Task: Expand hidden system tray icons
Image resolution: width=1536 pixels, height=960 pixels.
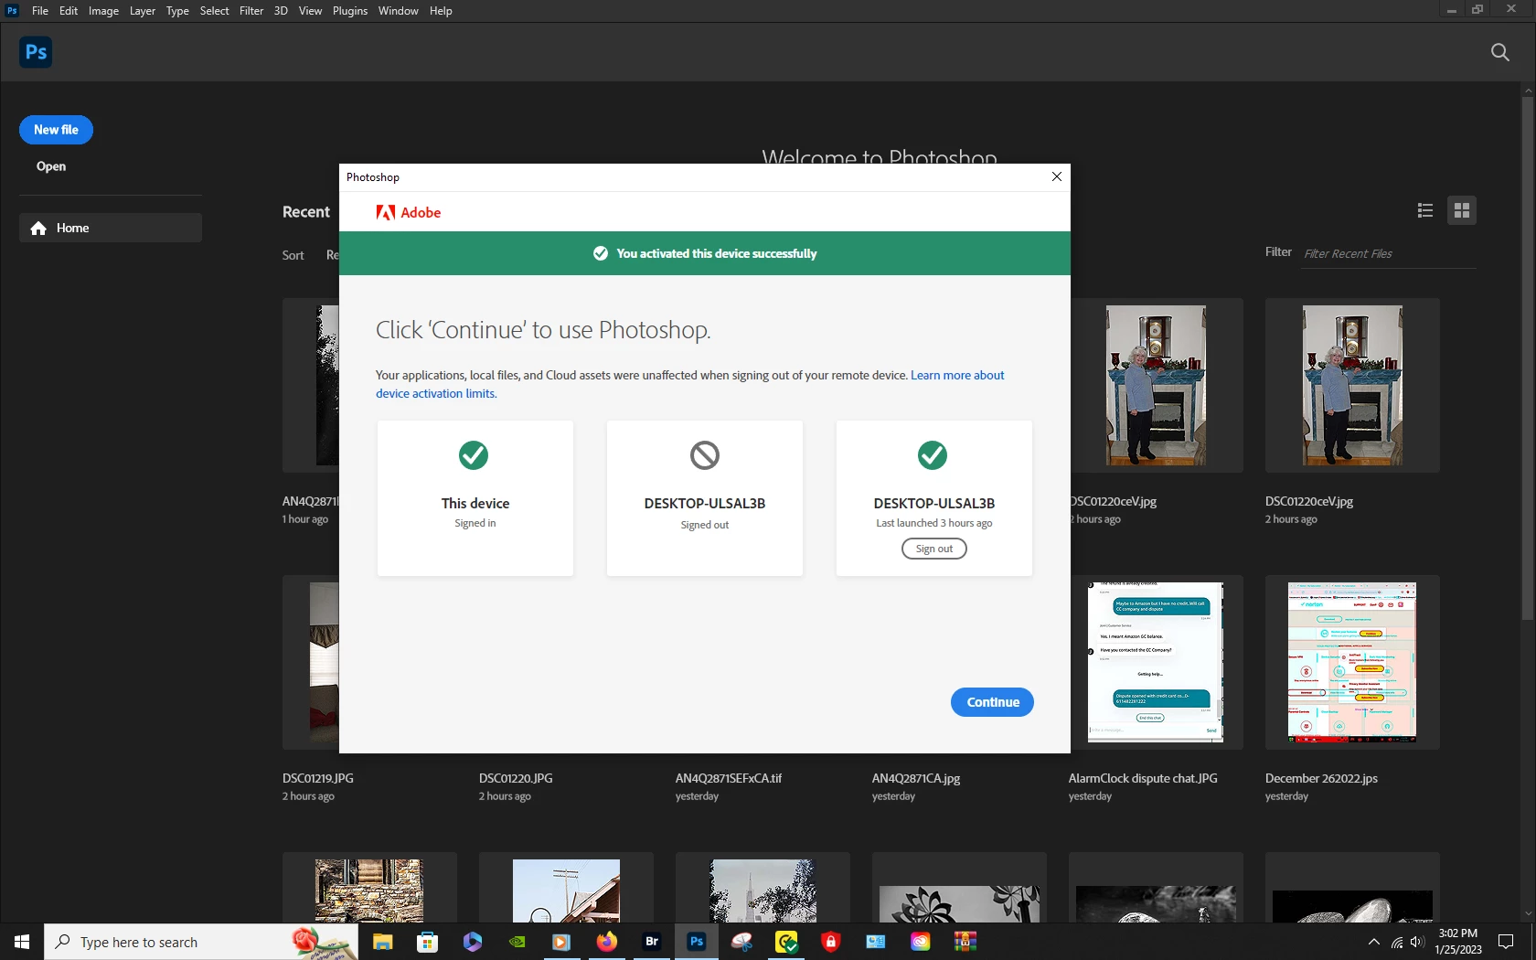Action: coord(1373,943)
